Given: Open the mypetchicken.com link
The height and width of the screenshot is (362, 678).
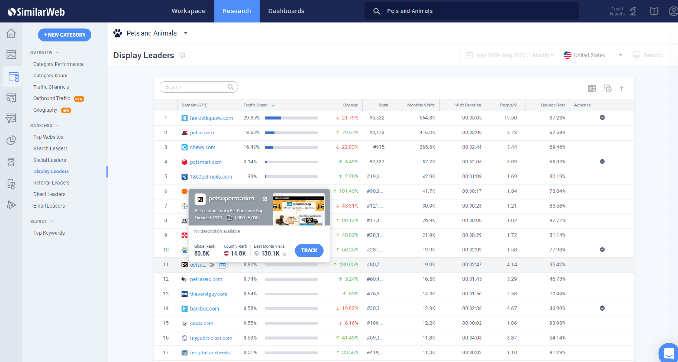Looking at the screenshot, I should 211,338.
